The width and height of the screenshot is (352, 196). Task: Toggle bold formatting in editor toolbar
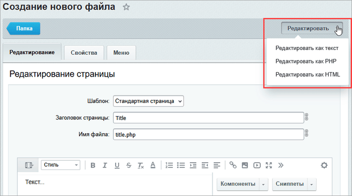[x=93, y=166]
